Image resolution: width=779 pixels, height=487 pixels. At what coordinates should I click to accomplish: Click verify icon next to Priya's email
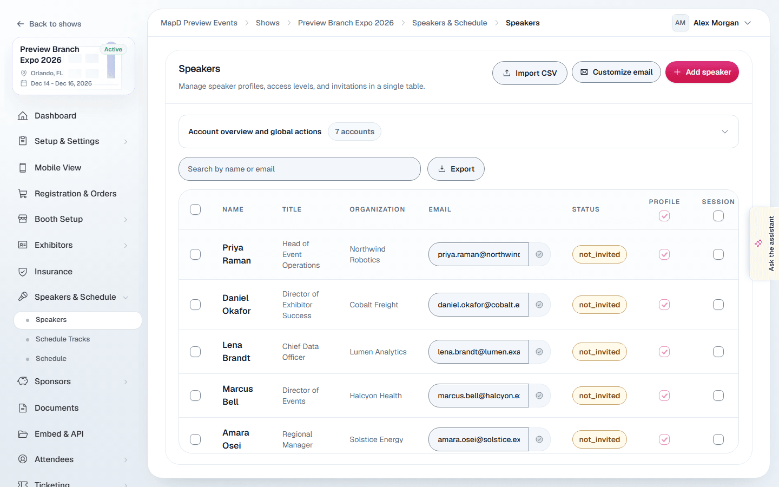[539, 254]
